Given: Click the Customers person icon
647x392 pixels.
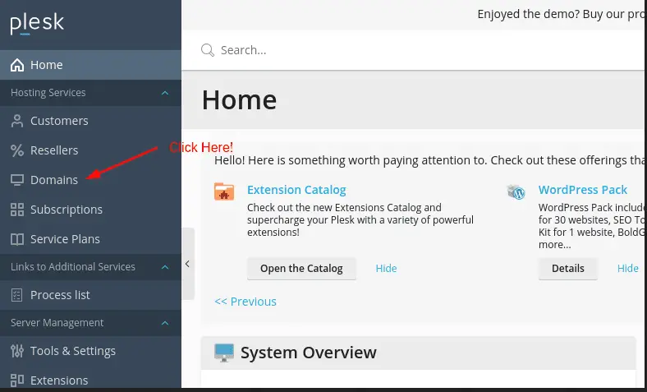Looking at the screenshot, I should pyautogui.click(x=17, y=121).
